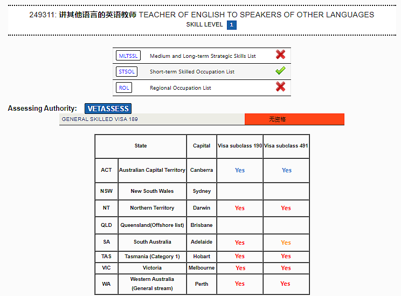This screenshot has height=296, width=401.
Task: Click the ACT subclass 190 Yes link
Action: [240, 170]
